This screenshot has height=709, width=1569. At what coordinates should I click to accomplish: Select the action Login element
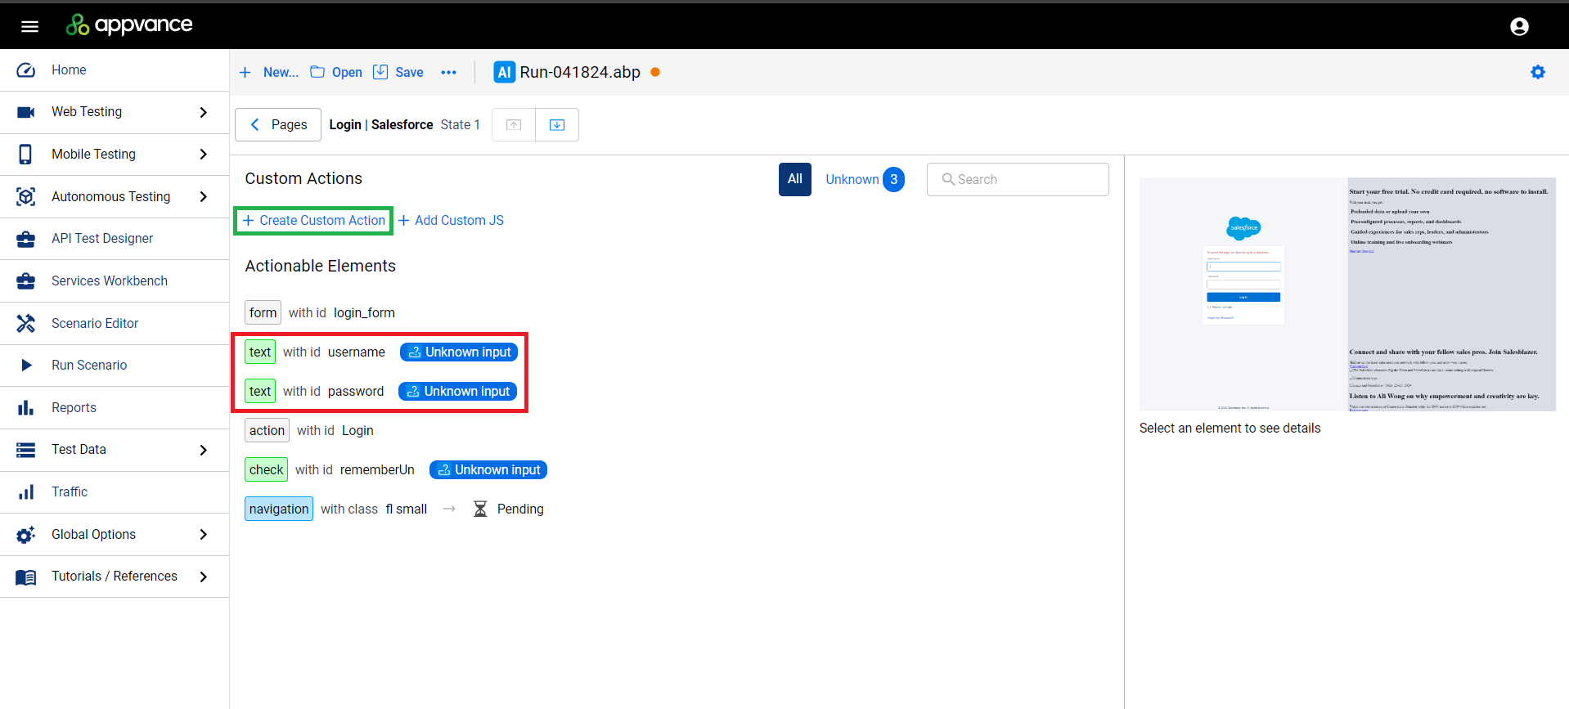(x=309, y=431)
